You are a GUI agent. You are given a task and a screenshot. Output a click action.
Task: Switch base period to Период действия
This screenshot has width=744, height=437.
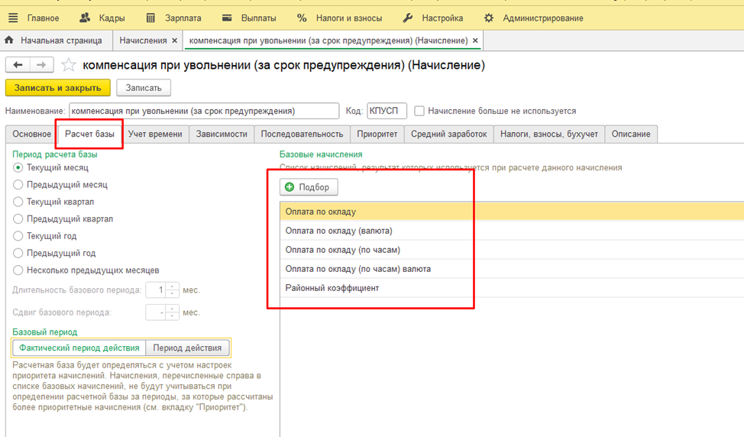click(x=187, y=348)
